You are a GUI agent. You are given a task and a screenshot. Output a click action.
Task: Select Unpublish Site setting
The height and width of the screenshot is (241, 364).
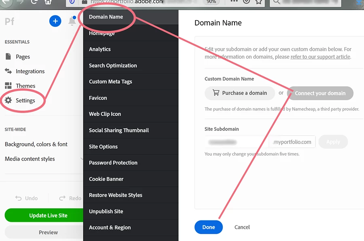tap(131, 211)
